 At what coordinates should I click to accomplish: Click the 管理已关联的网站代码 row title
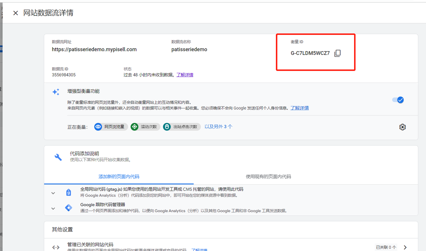click(x=90, y=244)
